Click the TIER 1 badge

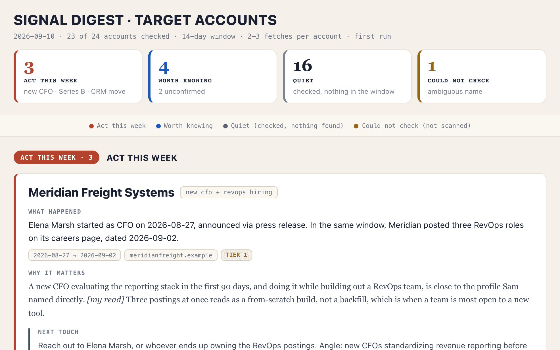(x=237, y=255)
